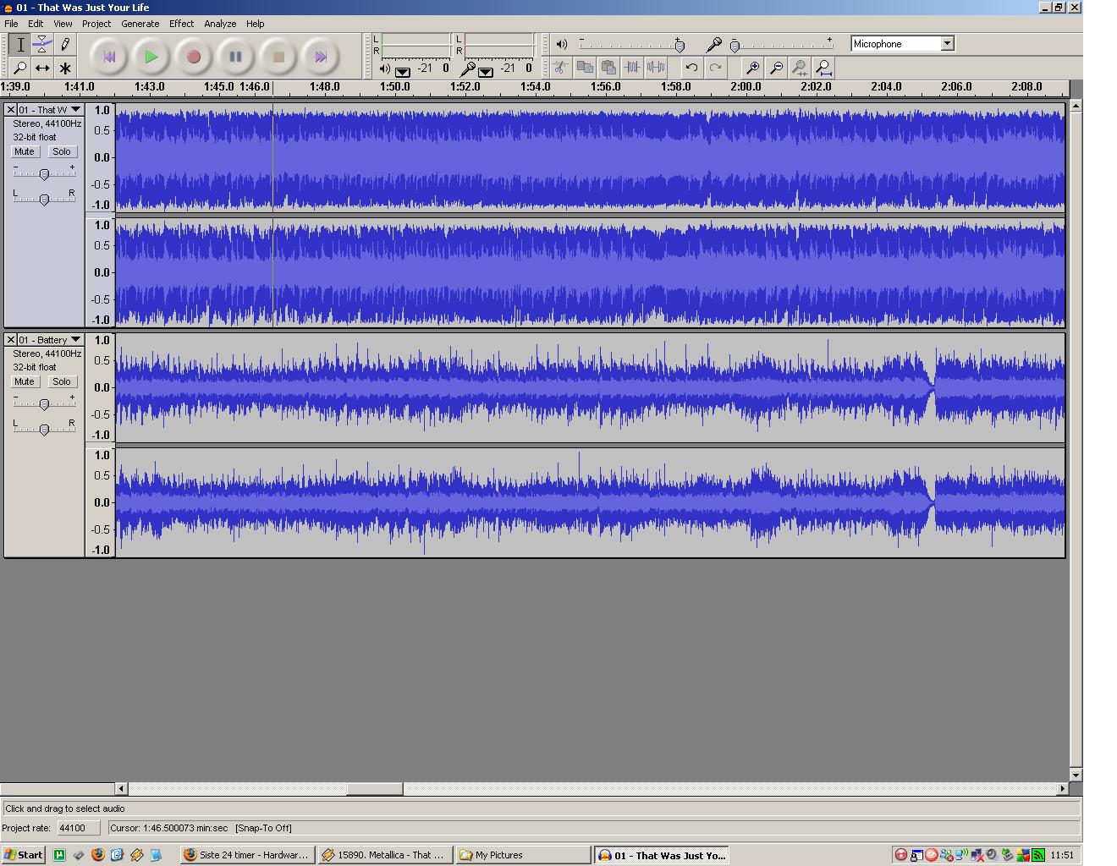Close the Battery track
The height and width of the screenshot is (866, 1117).
(x=11, y=340)
